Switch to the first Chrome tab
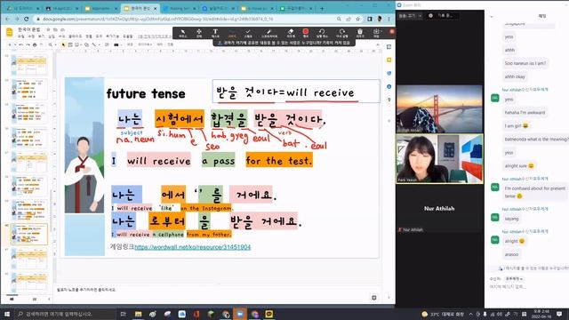Viewport: 569px width, 320px height. [22, 8]
